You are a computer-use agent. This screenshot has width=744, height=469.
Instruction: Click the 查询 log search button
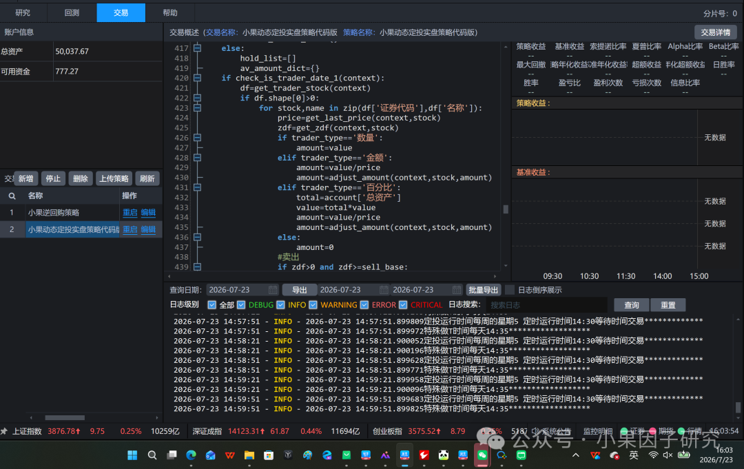(632, 305)
